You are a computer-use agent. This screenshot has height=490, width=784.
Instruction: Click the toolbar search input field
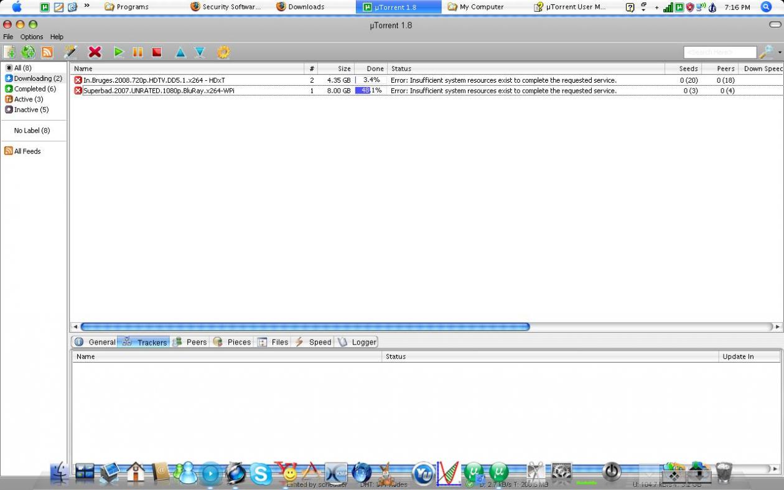[x=720, y=52]
